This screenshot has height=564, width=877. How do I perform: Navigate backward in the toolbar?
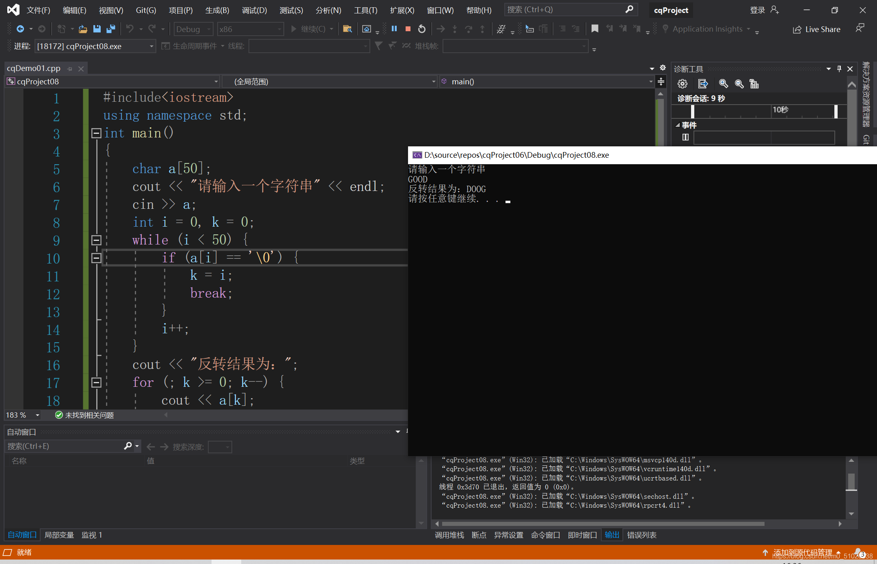(x=20, y=29)
